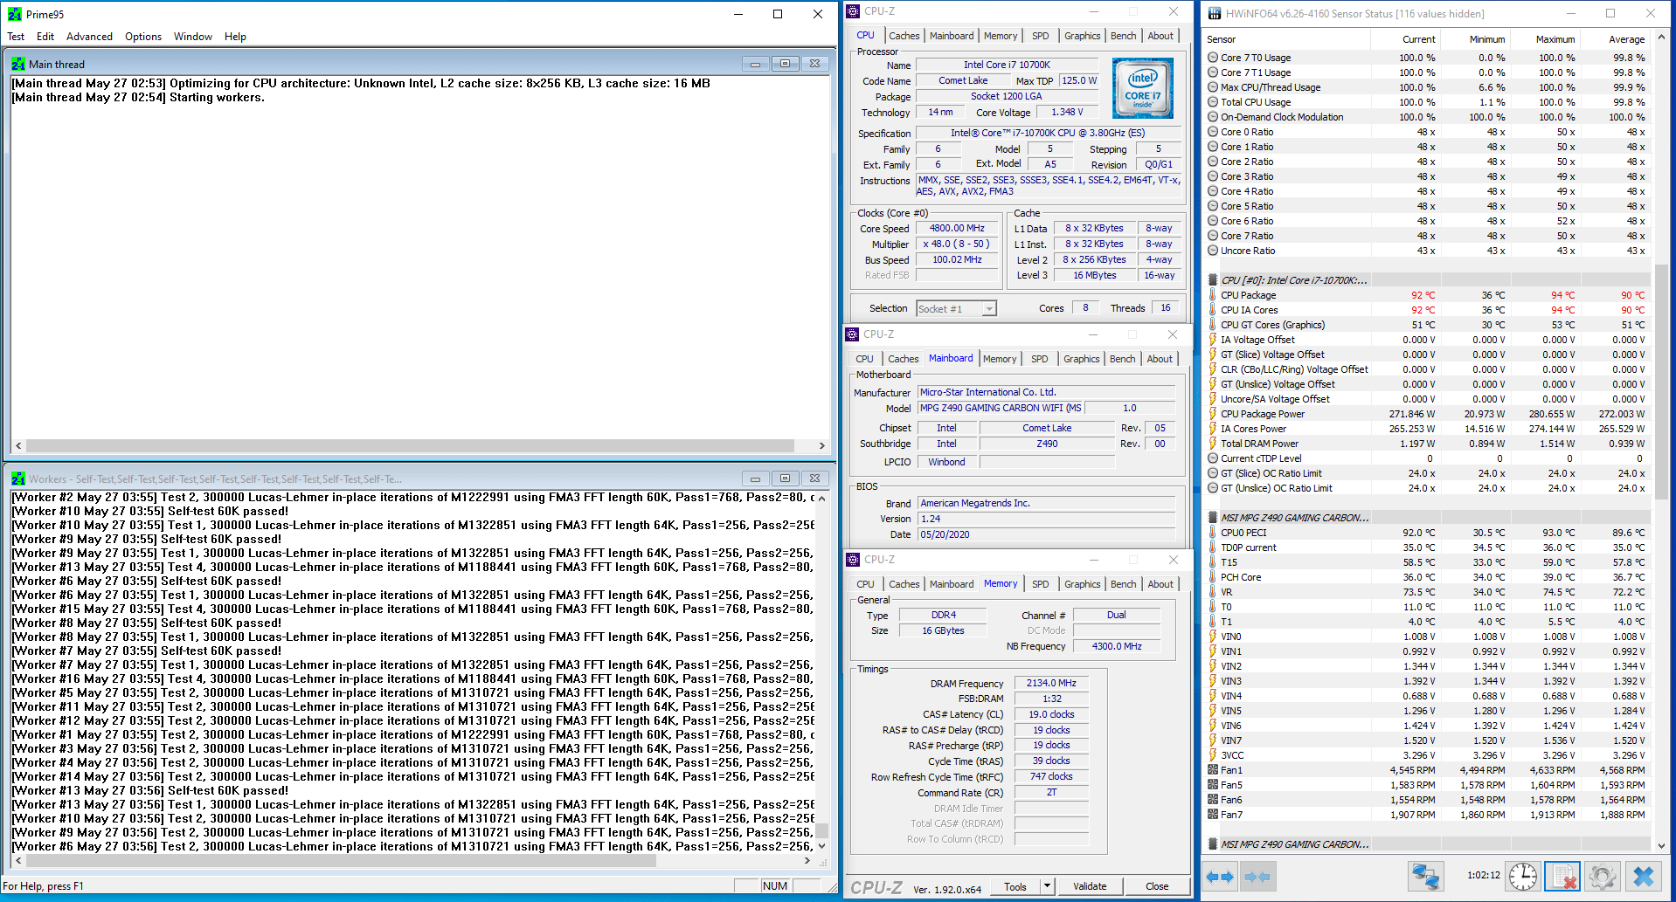Click the shrink sensor columns arrows icon in HWiNFO
This screenshot has width=1676, height=902.
pos(1257,877)
